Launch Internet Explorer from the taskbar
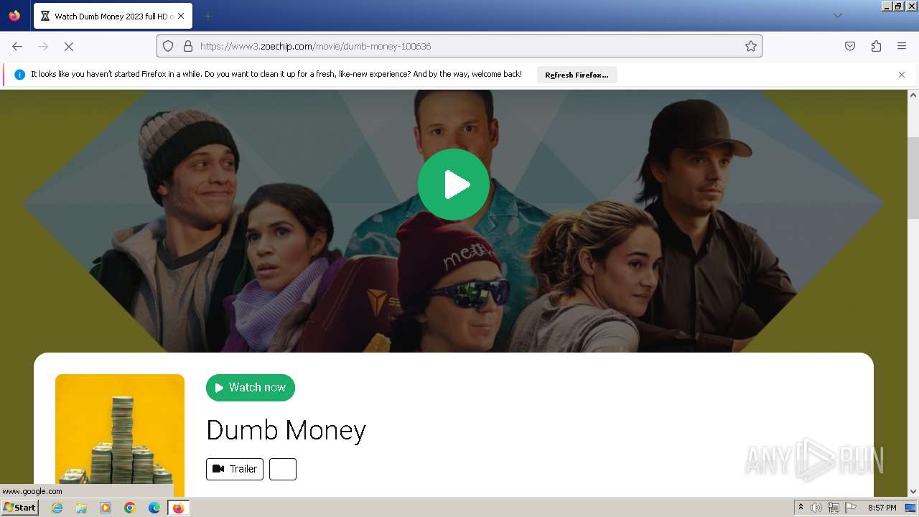Viewport: 919px width, 517px height. click(x=57, y=508)
